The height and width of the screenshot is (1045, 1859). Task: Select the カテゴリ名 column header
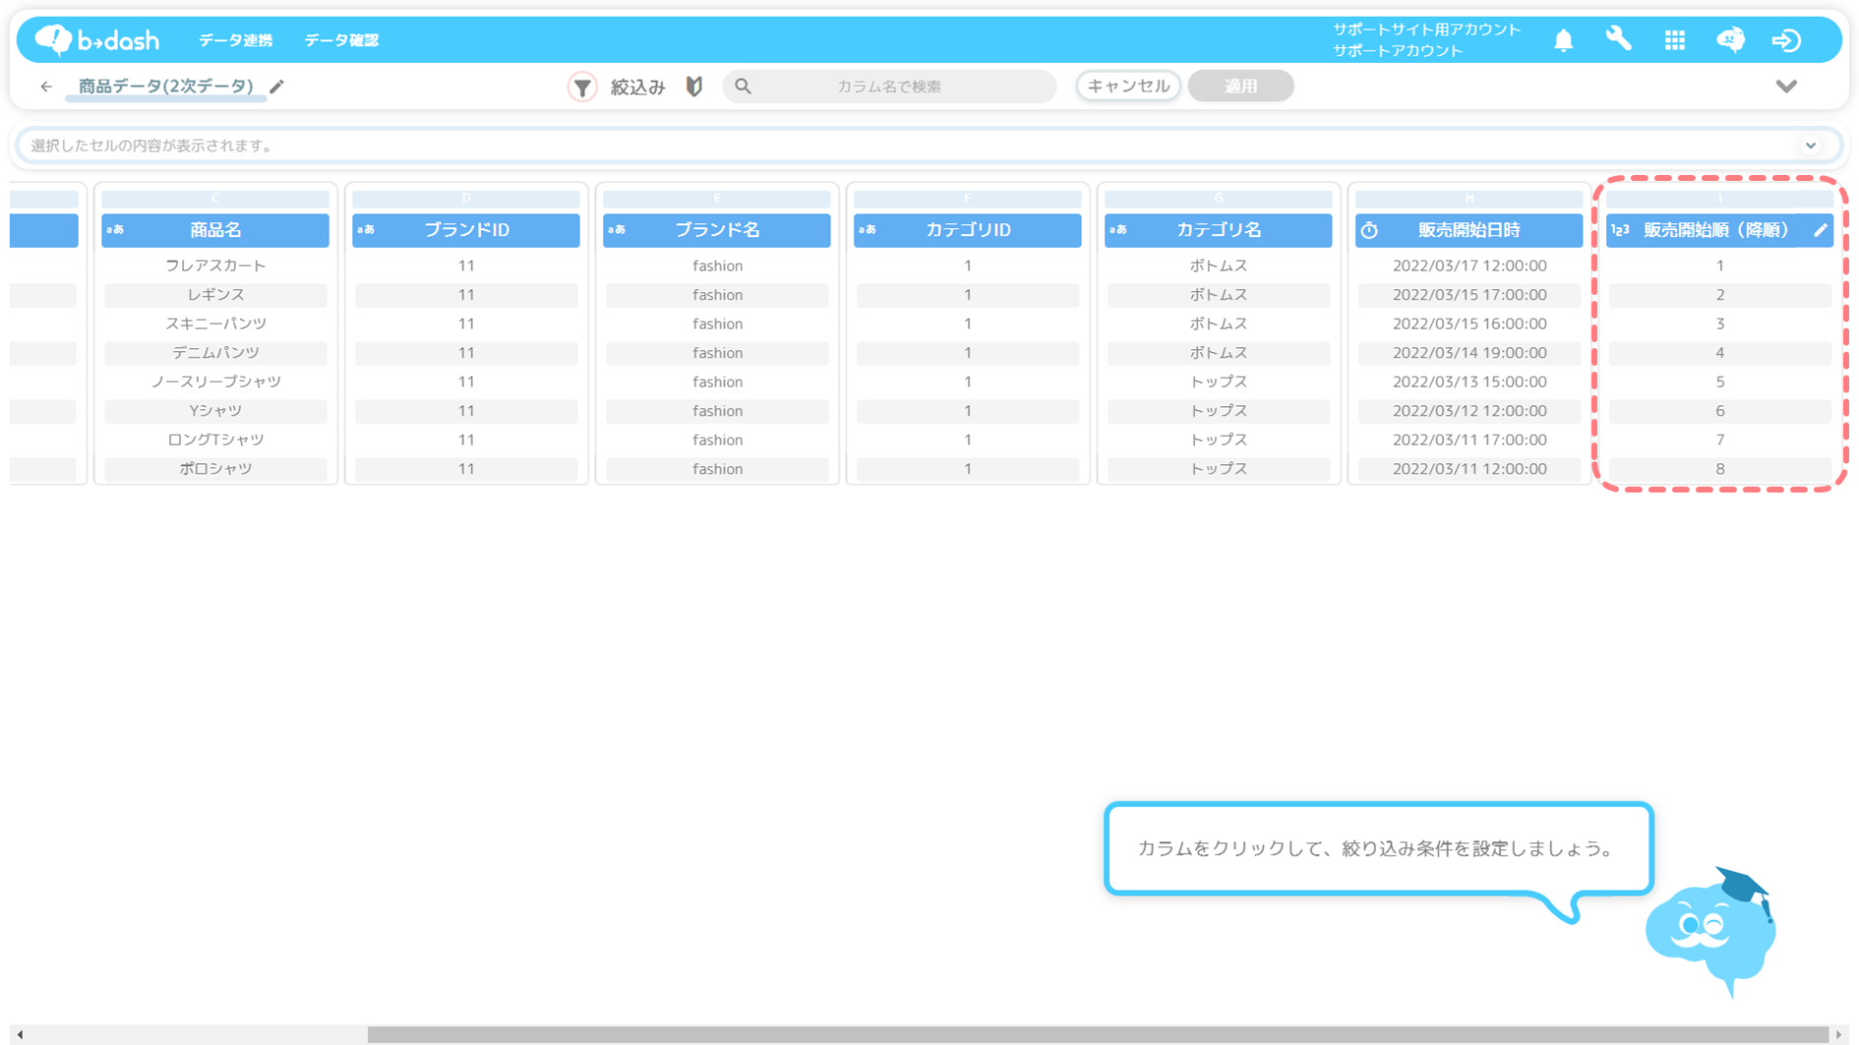[1219, 230]
